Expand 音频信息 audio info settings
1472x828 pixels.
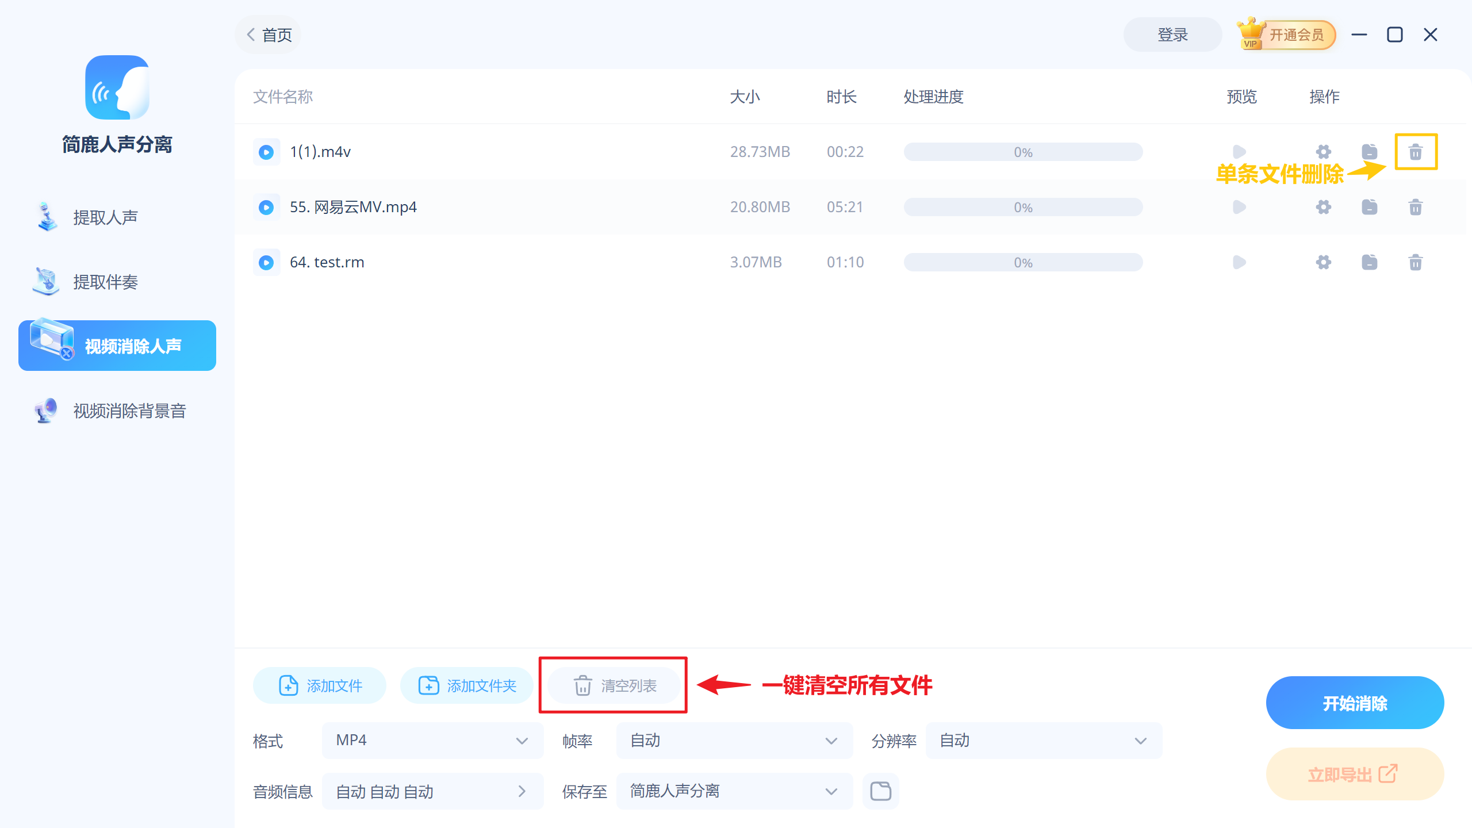(432, 791)
